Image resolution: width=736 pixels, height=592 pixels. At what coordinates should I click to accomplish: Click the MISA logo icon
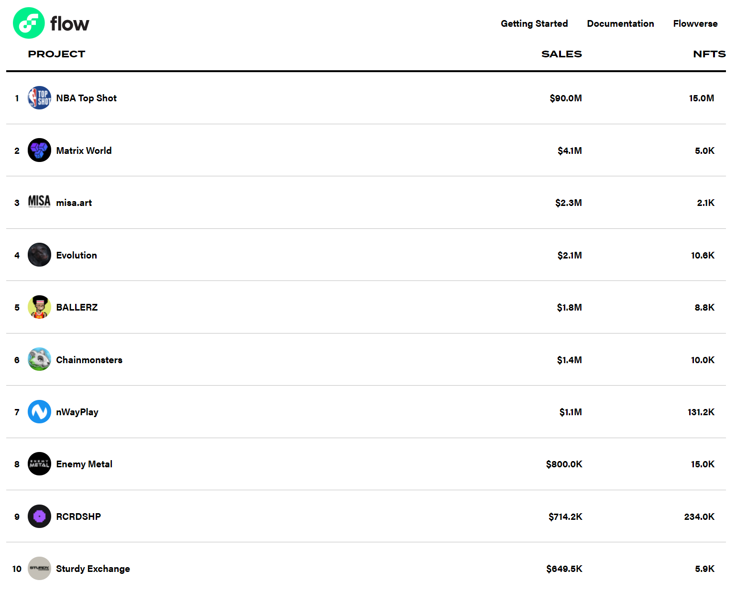39,202
